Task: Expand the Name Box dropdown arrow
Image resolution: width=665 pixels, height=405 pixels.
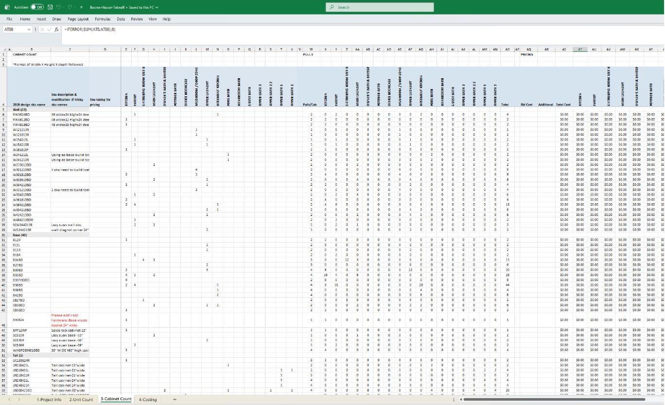Action: [29, 30]
